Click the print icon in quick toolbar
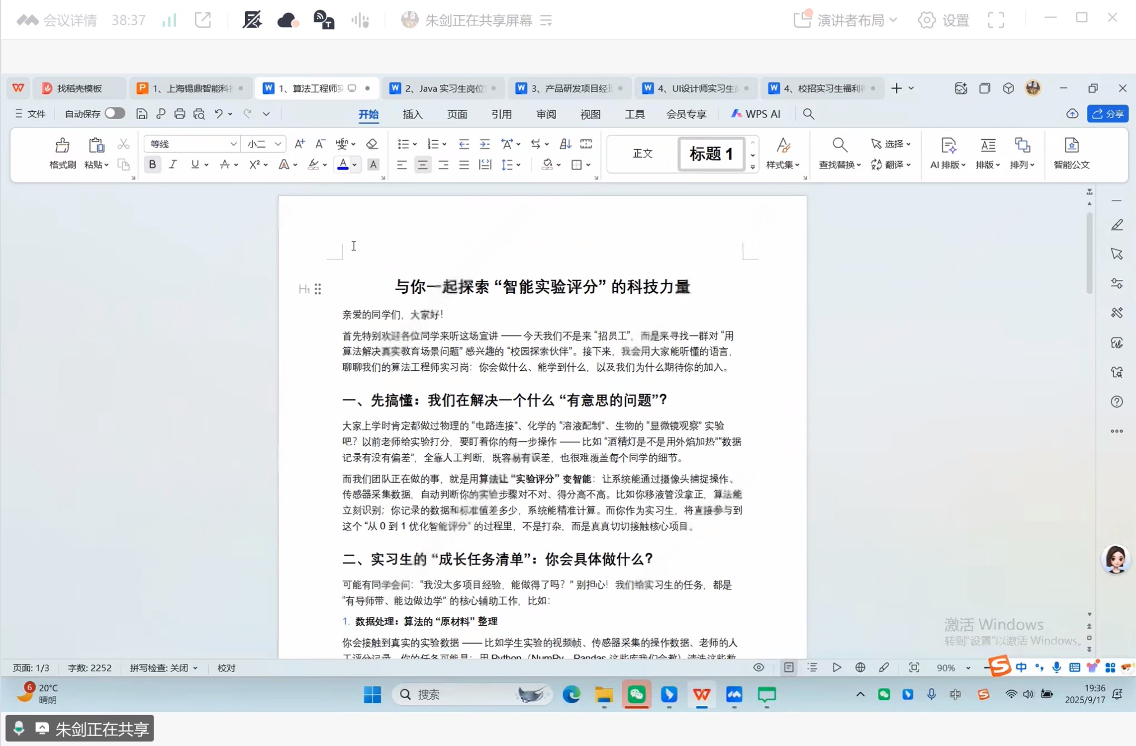 [x=180, y=114]
